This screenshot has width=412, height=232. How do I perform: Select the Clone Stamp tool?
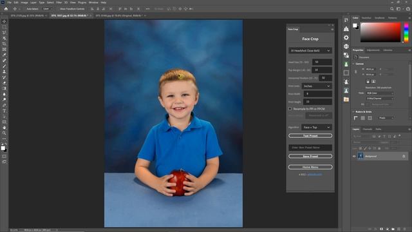[x=5, y=72]
